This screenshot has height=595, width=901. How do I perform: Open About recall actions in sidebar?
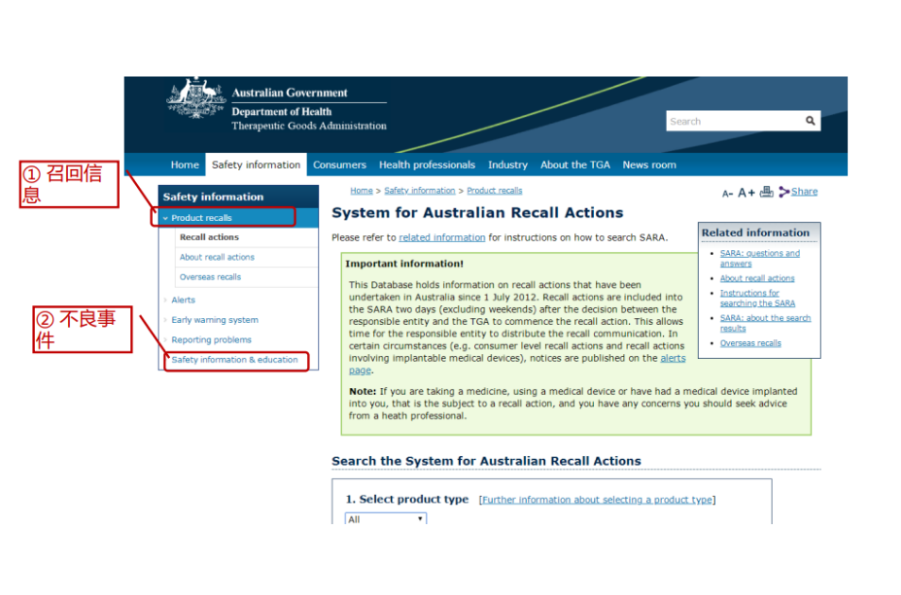(217, 257)
